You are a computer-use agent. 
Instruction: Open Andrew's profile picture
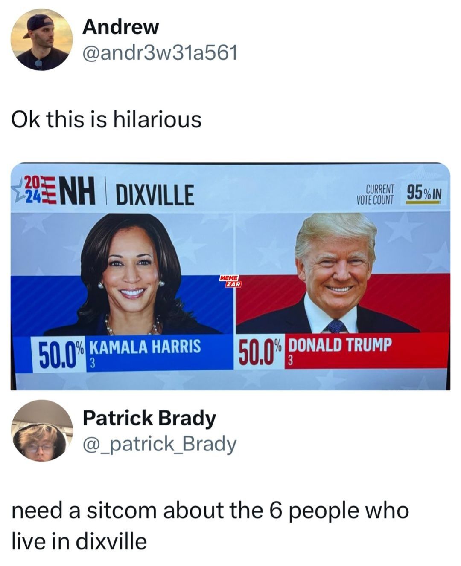coord(41,40)
